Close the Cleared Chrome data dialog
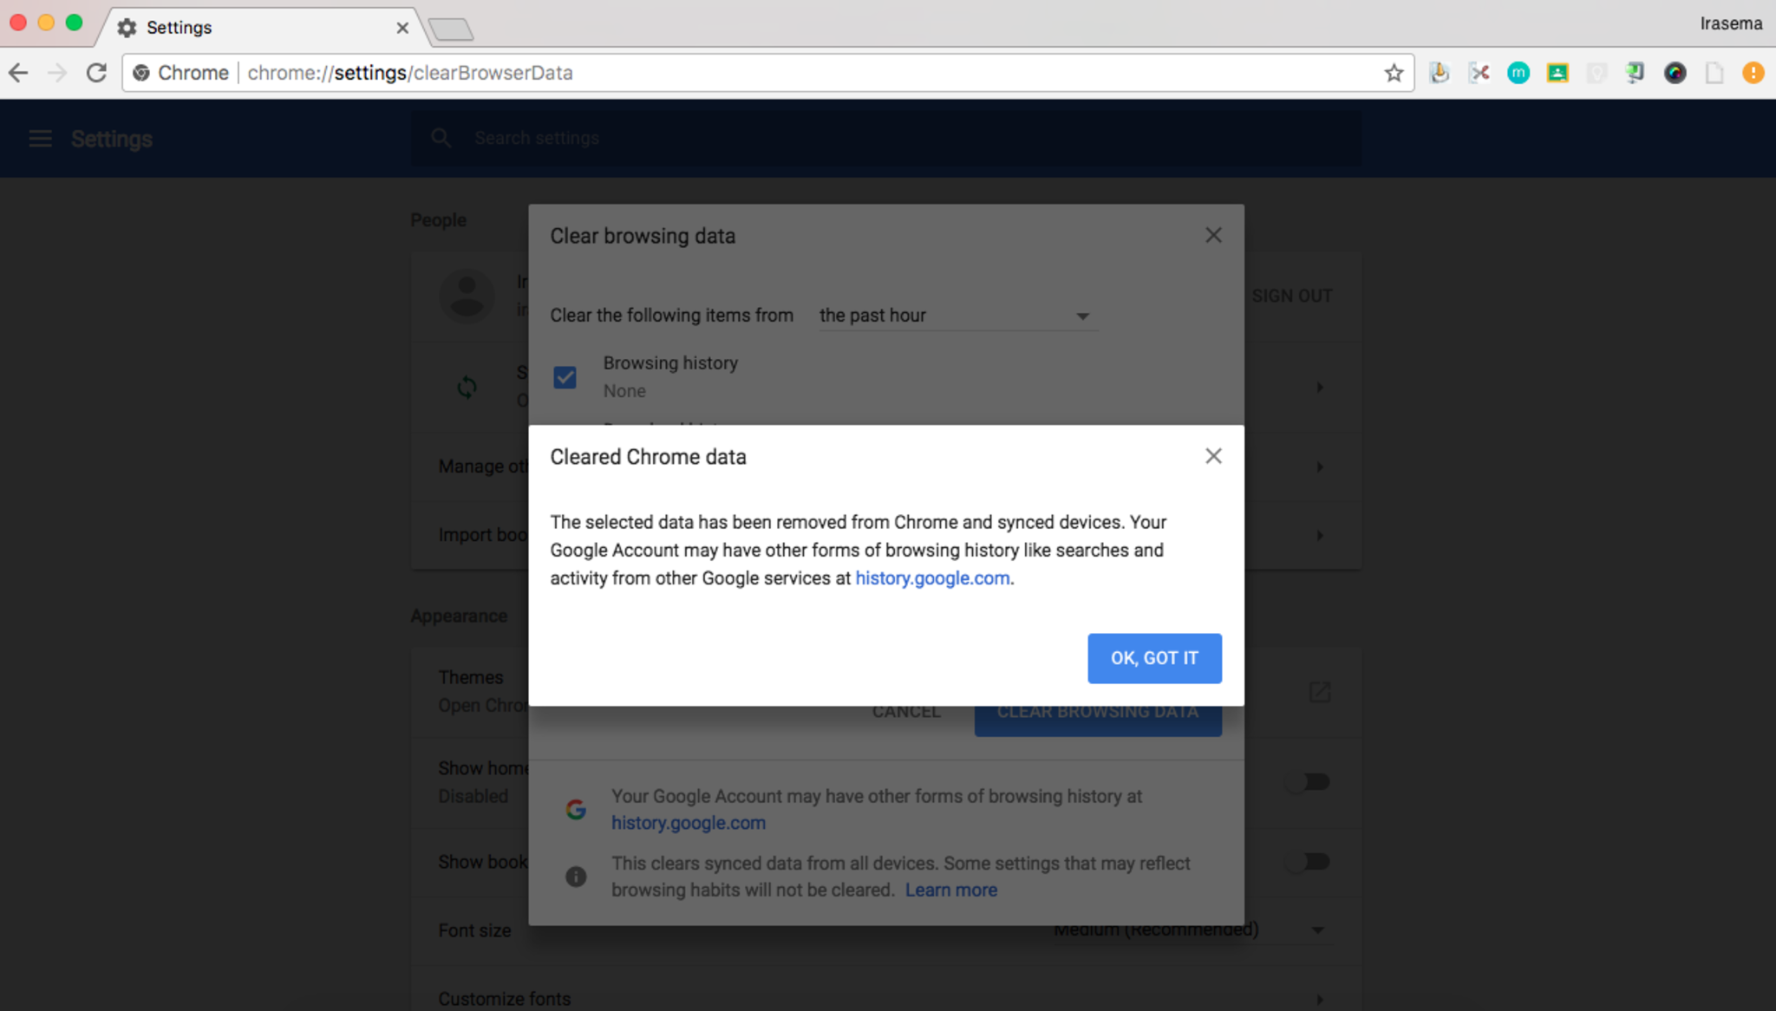The height and width of the screenshot is (1011, 1776). pos(1213,456)
